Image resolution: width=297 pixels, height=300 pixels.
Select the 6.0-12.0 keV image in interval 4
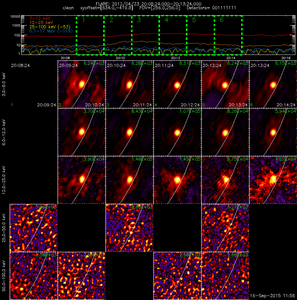[177, 132]
